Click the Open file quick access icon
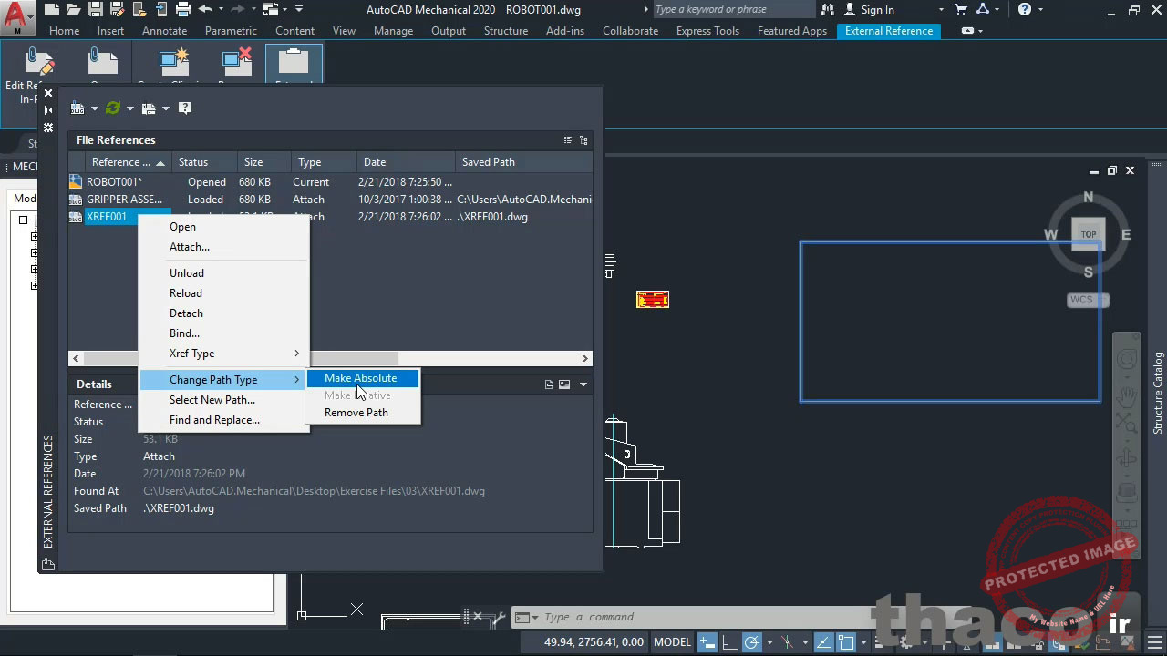The width and height of the screenshot is (1167, 656). pyautogui.click(x=73, y=10)
